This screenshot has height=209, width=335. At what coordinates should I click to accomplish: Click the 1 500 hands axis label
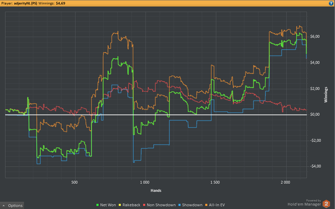click(215, 182)
